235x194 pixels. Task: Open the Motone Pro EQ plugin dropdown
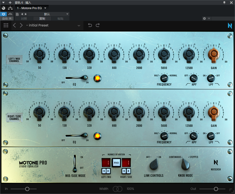[45, 8]
